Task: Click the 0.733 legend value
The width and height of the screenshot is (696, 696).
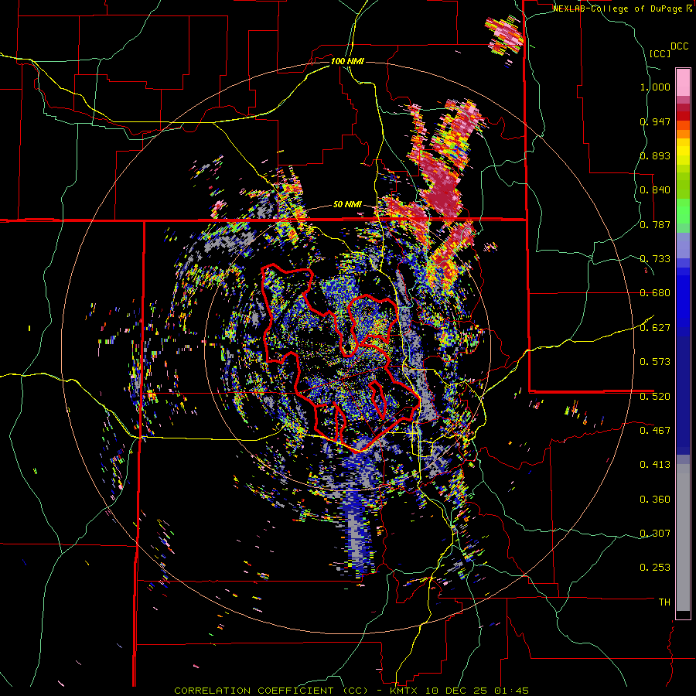Action: [x=655, y=259]
